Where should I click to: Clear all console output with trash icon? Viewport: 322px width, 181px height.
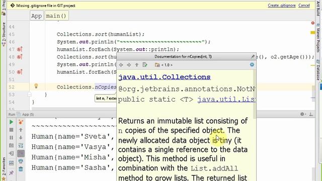point(21,169)
